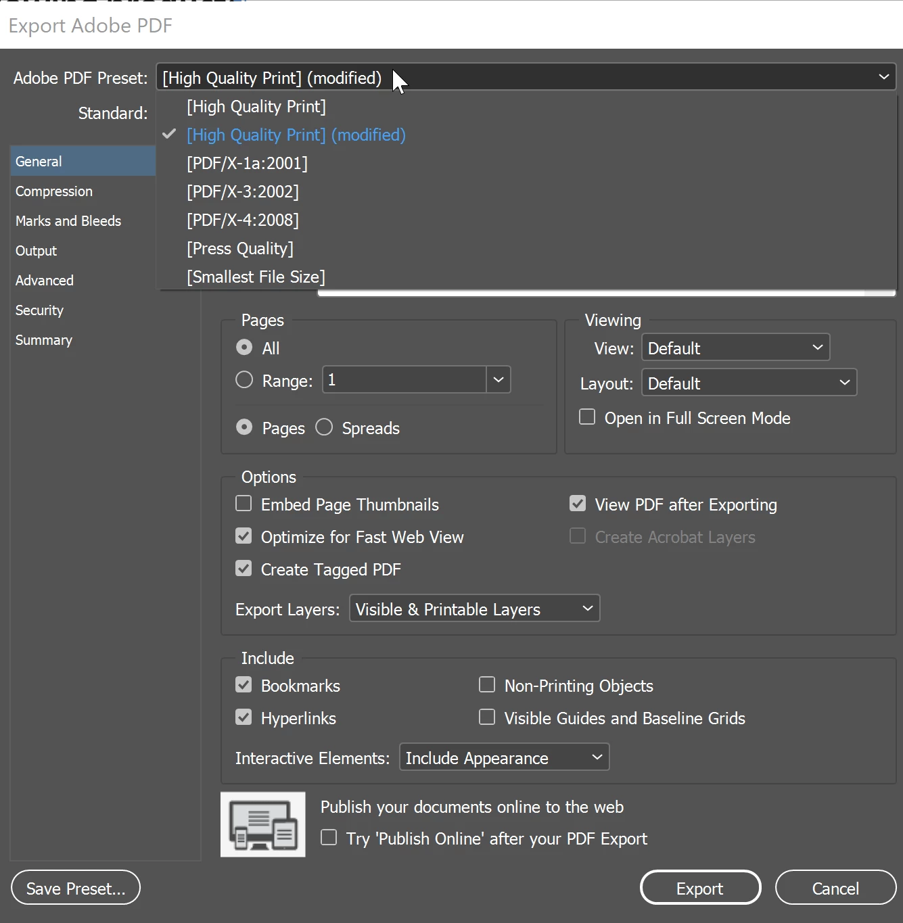Open the Advanced section
The height and width of the screenshot is (923, 903).
[83, 281]
